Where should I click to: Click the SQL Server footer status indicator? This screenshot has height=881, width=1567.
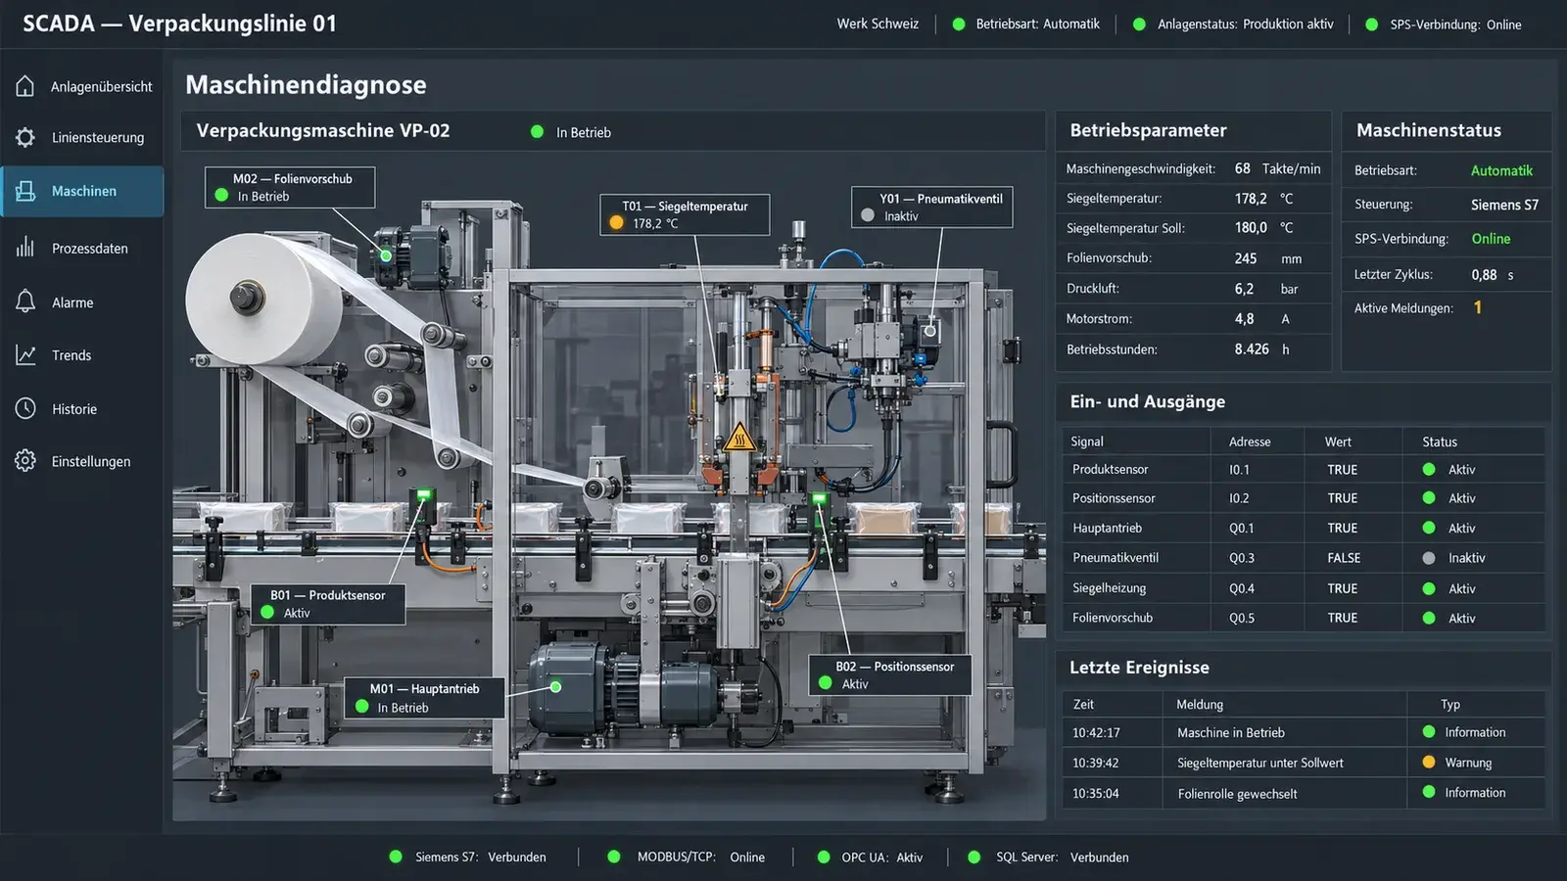pyautogui.click(x=974, y=857)
